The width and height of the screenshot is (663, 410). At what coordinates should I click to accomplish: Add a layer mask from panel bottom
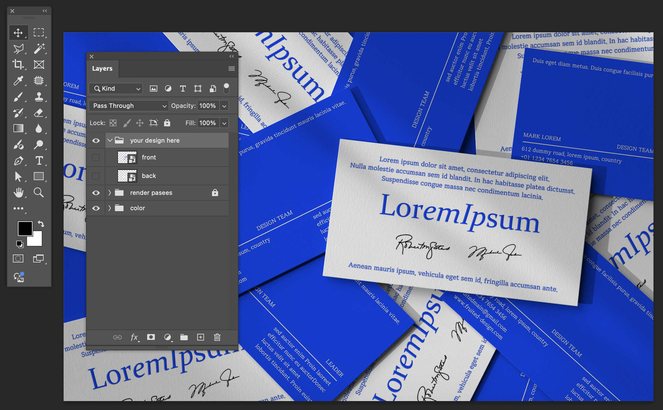[151, 337]
